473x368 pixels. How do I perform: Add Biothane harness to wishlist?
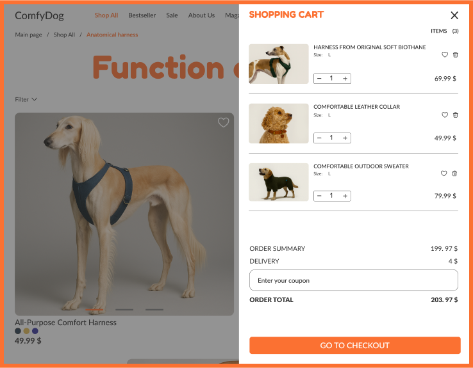tap(445, 54)
